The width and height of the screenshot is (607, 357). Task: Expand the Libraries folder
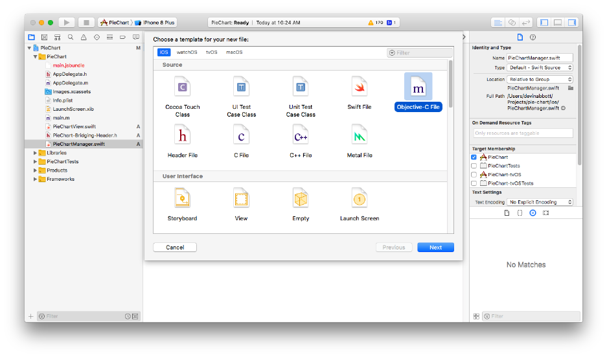pos(35,153)
